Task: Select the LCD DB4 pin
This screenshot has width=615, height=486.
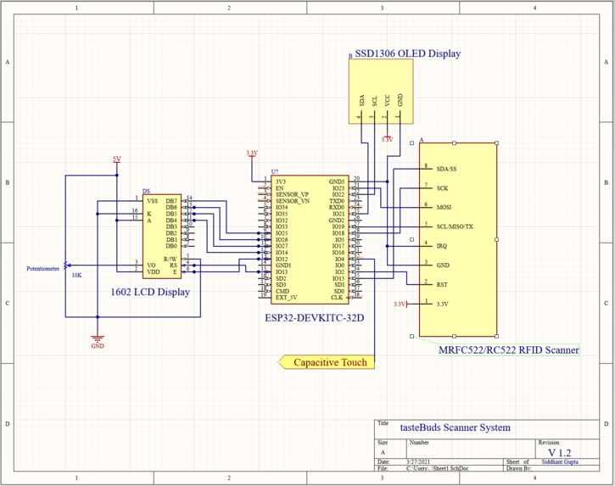Action: click(x=171, y=220)
